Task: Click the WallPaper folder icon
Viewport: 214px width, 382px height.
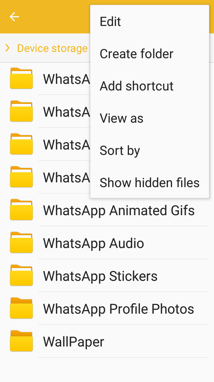Action: 21,341
